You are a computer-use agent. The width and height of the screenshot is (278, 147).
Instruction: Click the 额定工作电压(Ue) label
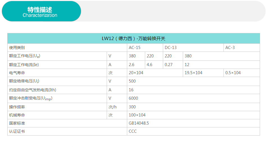pos(25,56)
